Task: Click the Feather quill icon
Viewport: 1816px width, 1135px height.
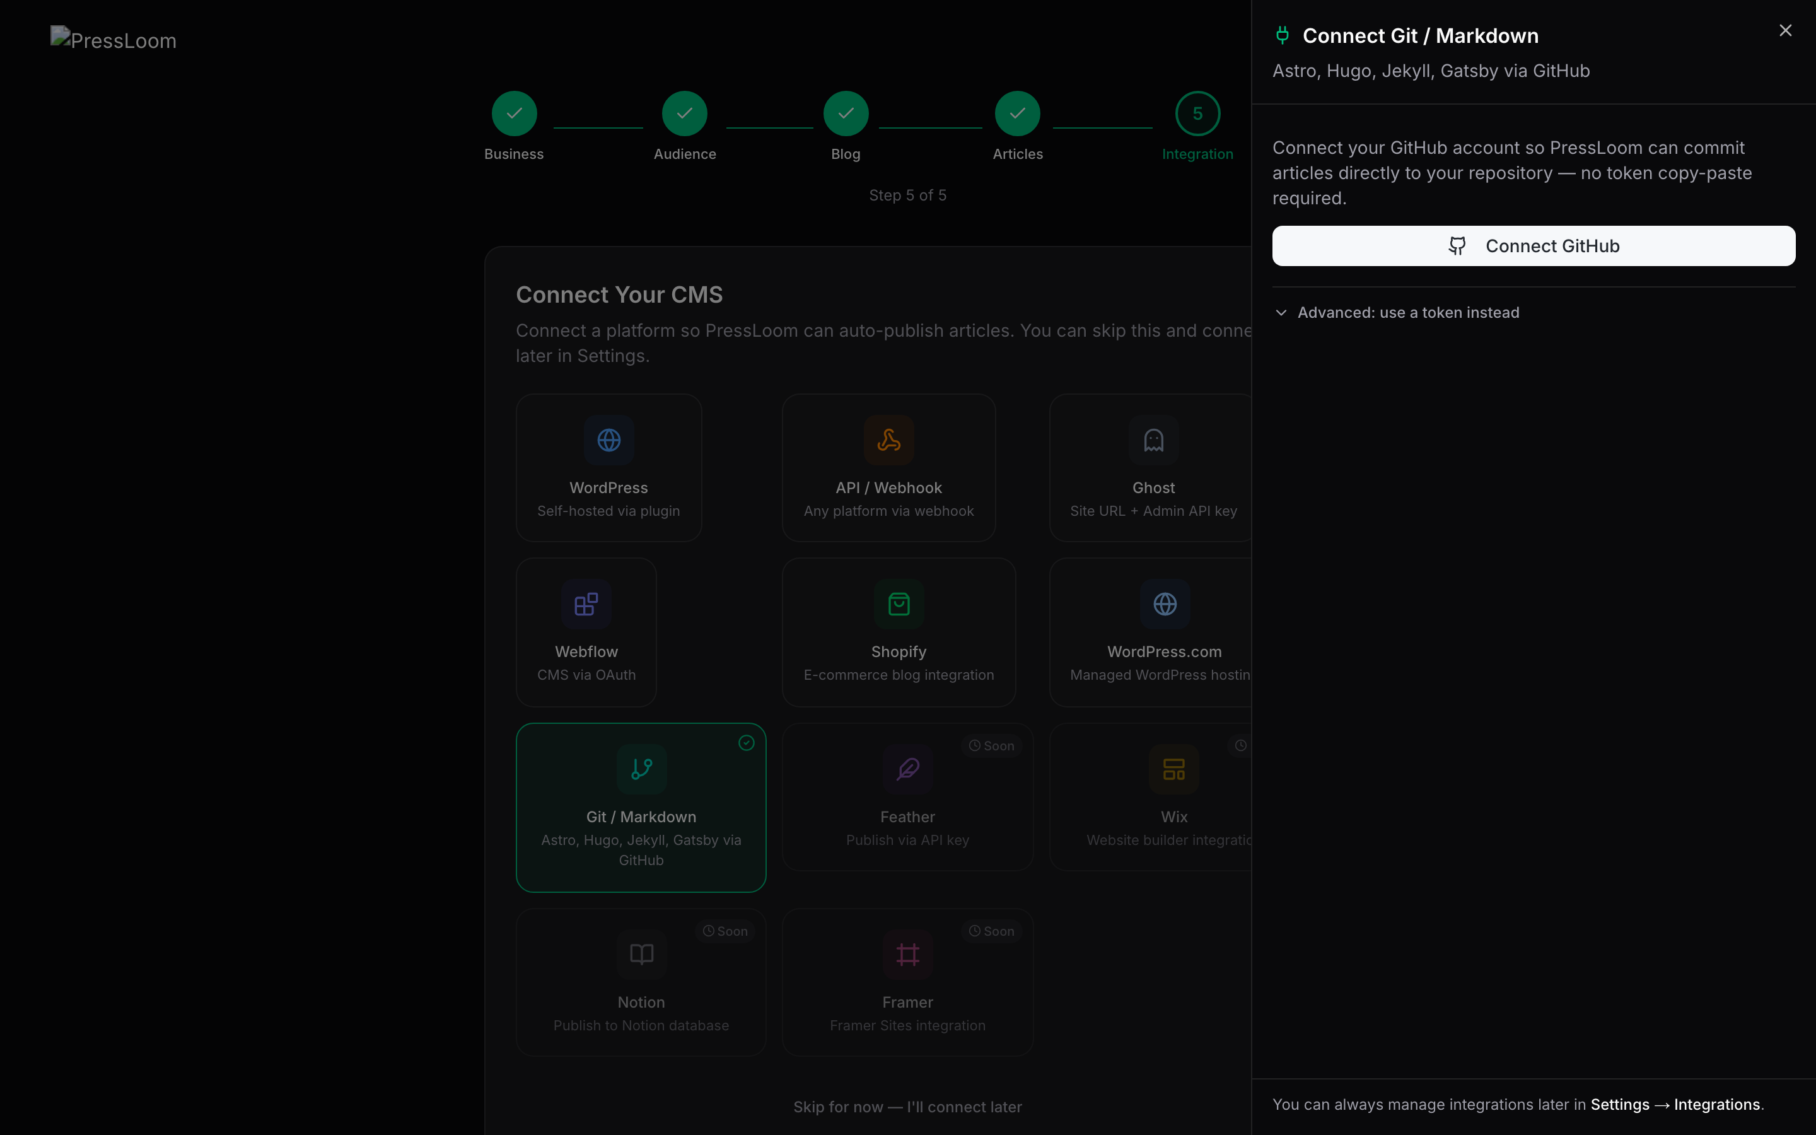Action: pyautogui.click(x=907, y=769)
